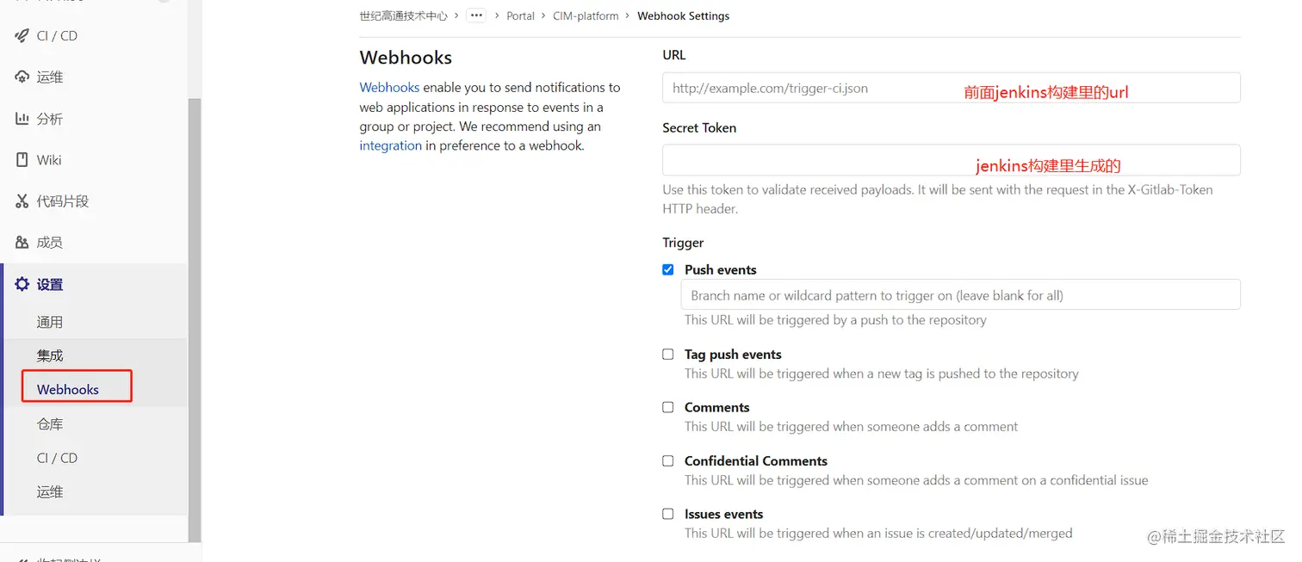Click the CI / CD rocket icon
This screenshot has height=562, width=1302.
tap(22, 36)
